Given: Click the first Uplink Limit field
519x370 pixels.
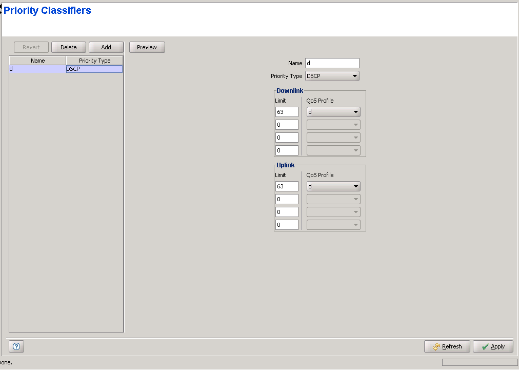Looking at the screenshot, I should click(287, 186).
